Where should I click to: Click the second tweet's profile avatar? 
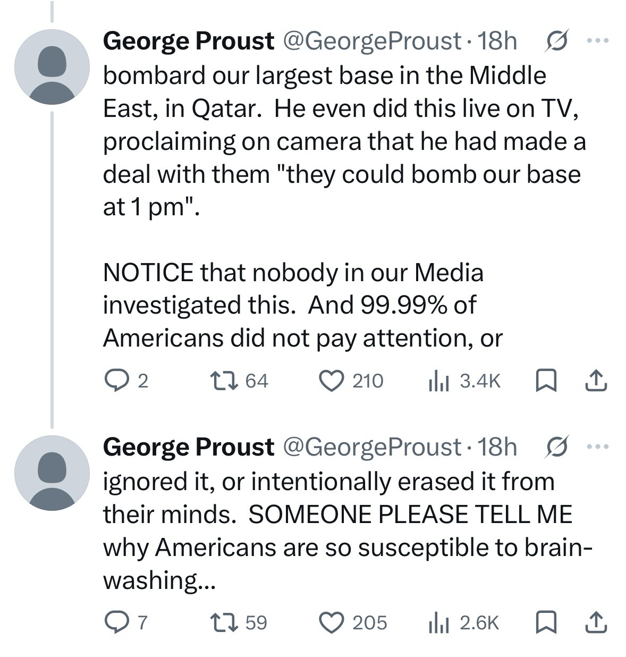point(52,473)
